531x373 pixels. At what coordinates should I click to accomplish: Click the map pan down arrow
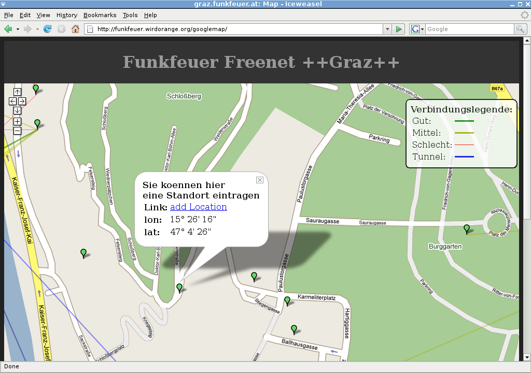click(x=17, y=110)
